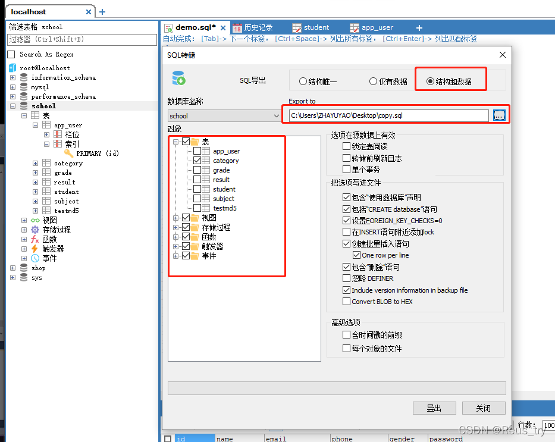Click the 导出 export button
This screenshot has height=442, width=555.
point(434,408)
